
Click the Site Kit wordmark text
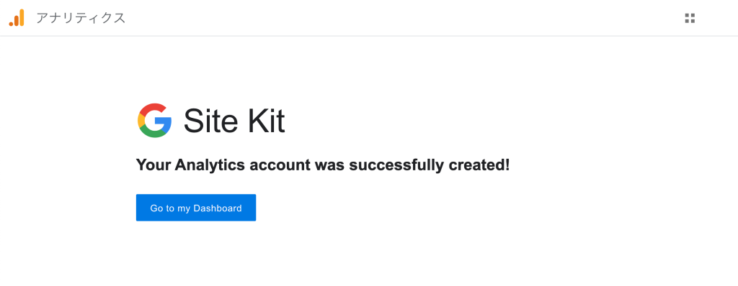pyautogui.click(x=234, y=121)
